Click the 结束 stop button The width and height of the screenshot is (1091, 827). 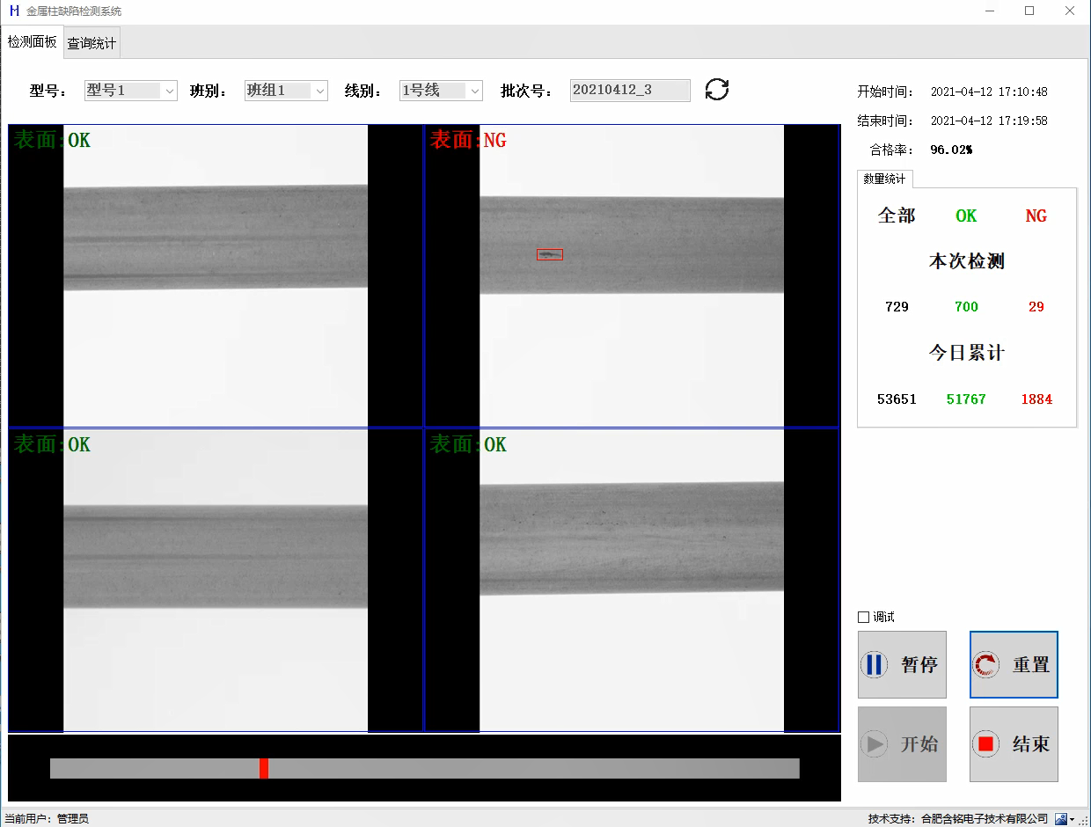point(1014,744)
